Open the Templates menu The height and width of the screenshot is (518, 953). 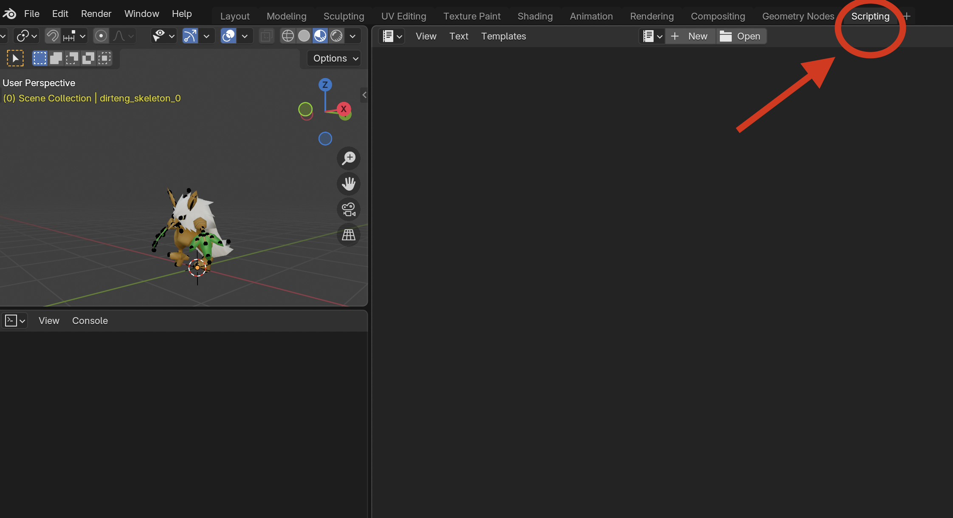[x=503, y=37]
